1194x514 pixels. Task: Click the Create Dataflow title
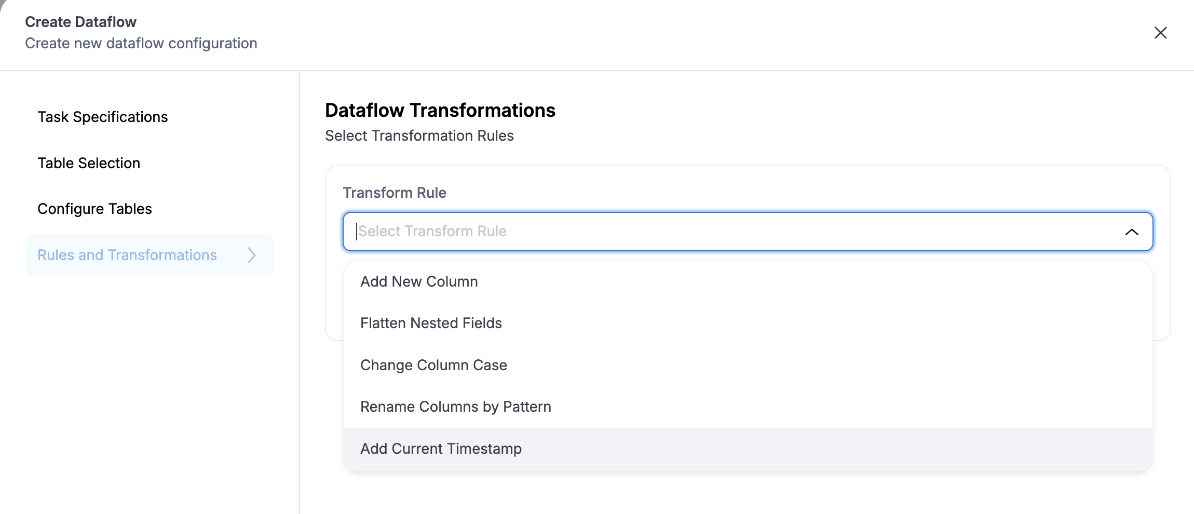[x=81, y=21]
